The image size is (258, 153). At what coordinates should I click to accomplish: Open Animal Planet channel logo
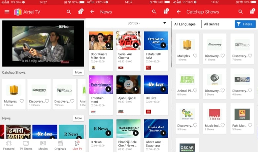pyautogui.click(x=187, y=79)
